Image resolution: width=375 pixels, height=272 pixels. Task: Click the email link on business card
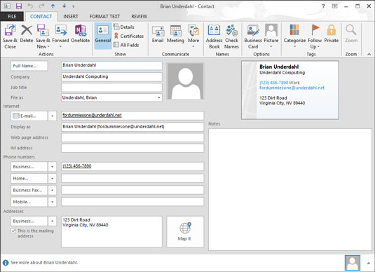[292, 88]
